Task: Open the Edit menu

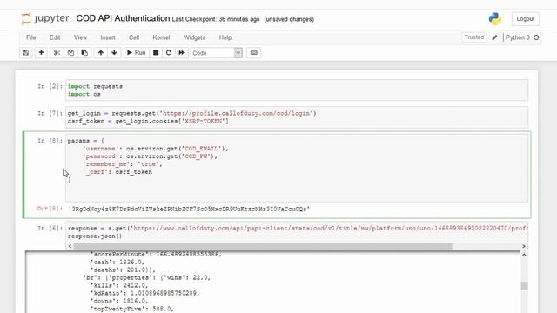Action: click(x=55, y=37)
